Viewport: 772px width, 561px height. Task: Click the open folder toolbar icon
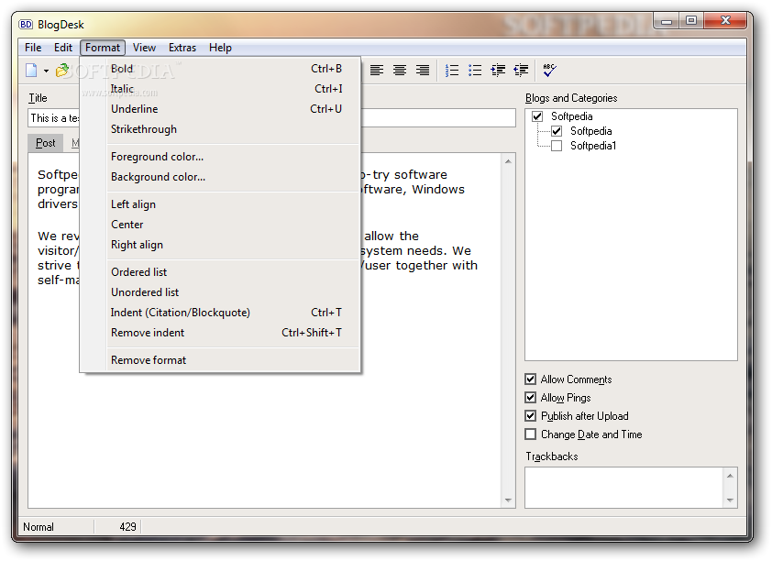(62, 71)
